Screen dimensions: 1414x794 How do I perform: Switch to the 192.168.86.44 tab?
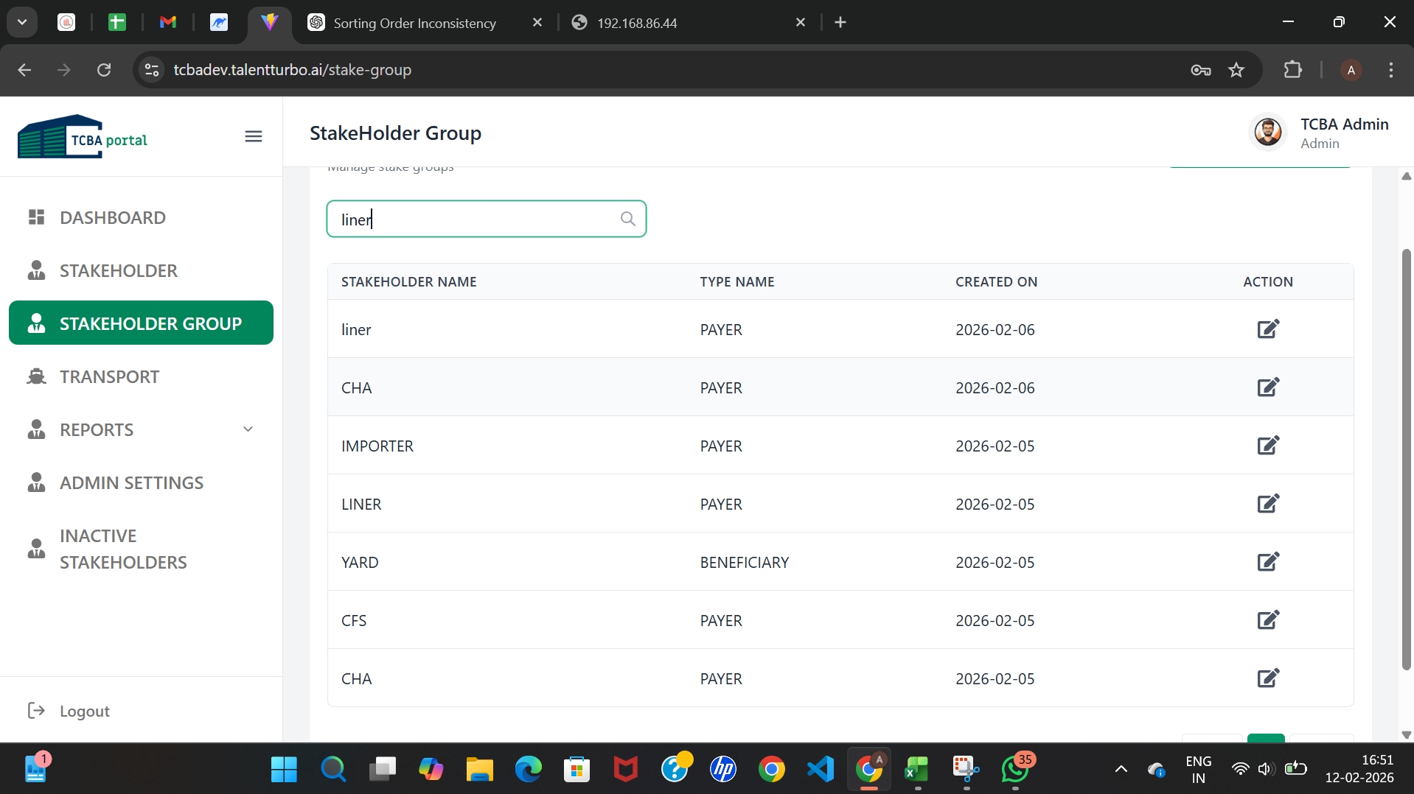pos(638,23)
